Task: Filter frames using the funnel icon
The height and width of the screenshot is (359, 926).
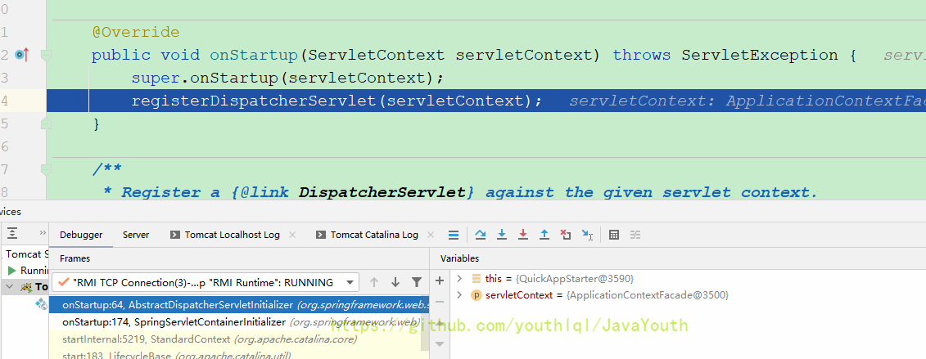Action: tap(417, 282)
